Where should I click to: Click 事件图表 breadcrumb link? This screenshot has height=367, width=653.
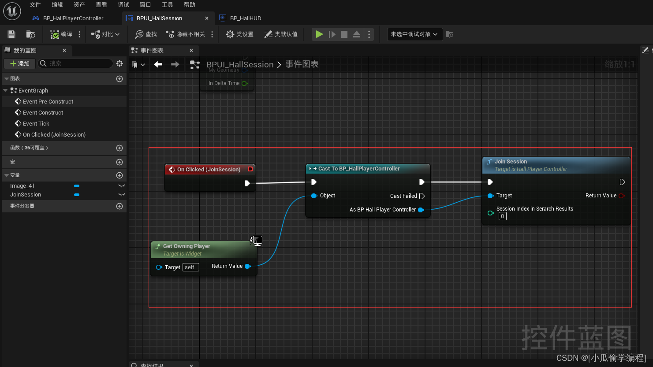pyautogui.click(x=302, y=64)
